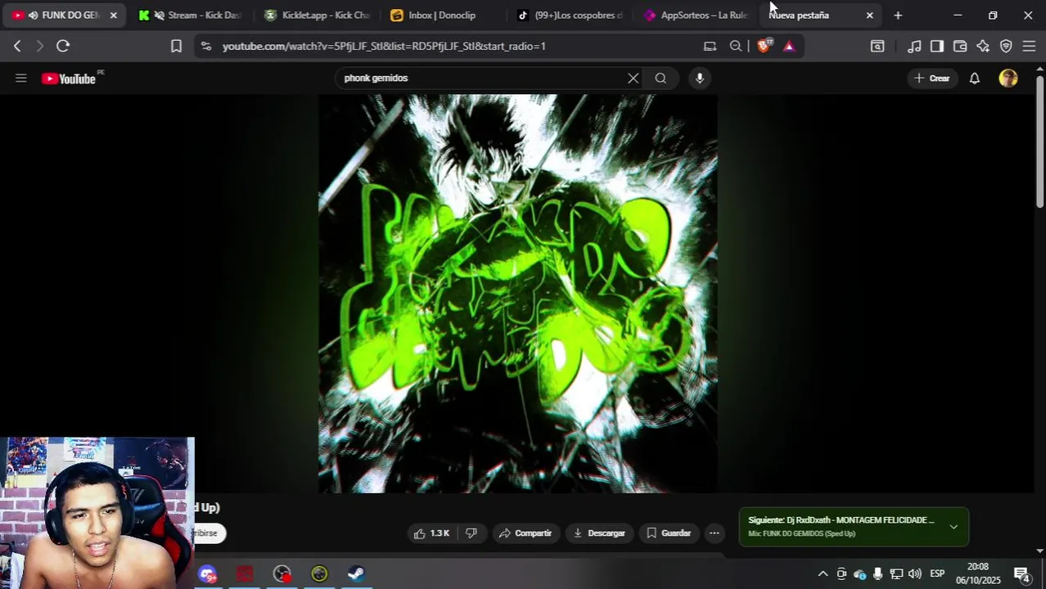Open zoom control in address bar
Image resolution: width=1046 pixels, height=589 pixels.
click(736, 47)
